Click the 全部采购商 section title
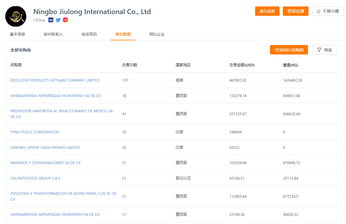Viewport: 346px width, 224px height. [20, 50]
